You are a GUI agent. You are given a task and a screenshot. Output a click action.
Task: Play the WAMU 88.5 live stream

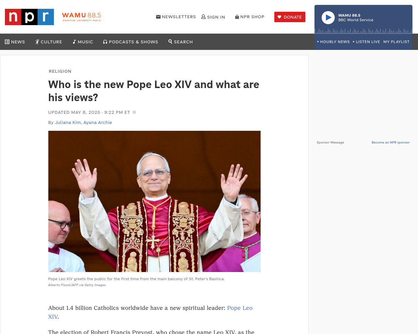[x=328, y=18]
